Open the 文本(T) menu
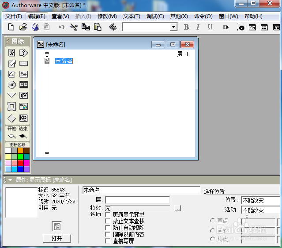 point(132,16)
